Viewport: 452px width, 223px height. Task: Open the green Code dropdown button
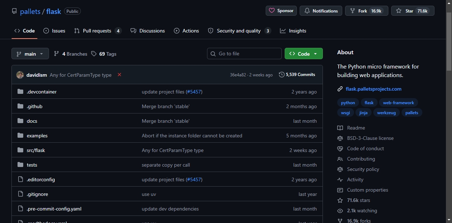coord(304,54)
